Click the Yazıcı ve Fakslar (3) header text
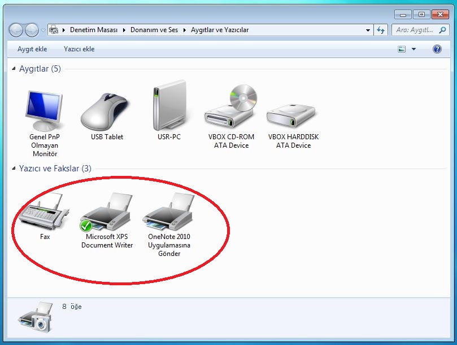 click(x=55, y=169)
